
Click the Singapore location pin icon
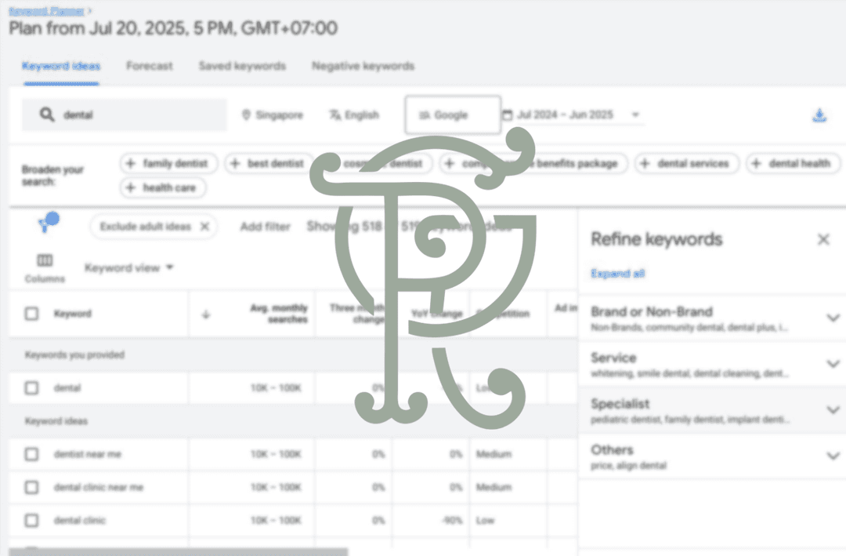(x=246, y=115)
